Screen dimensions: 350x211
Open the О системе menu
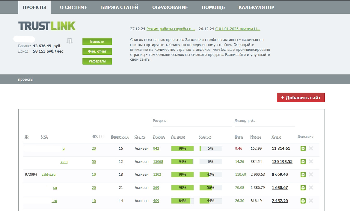pyautogui.click(x=73, y=7)
